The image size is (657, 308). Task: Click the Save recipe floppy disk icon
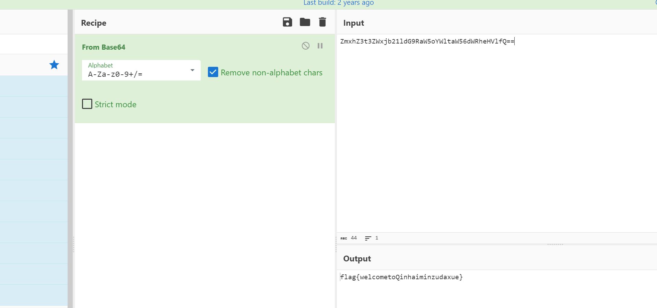(x=287, y=22)
